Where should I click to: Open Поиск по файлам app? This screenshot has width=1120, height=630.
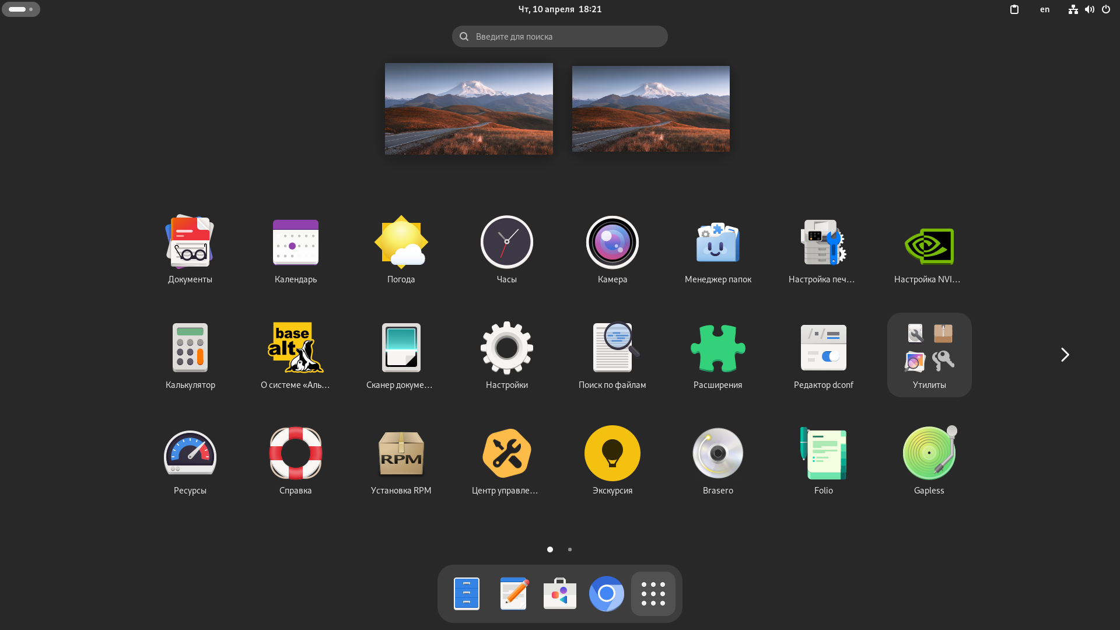(x=612, y=355)
